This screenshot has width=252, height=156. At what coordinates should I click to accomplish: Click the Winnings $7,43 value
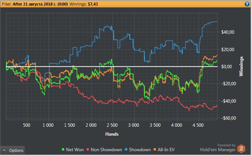93,4
